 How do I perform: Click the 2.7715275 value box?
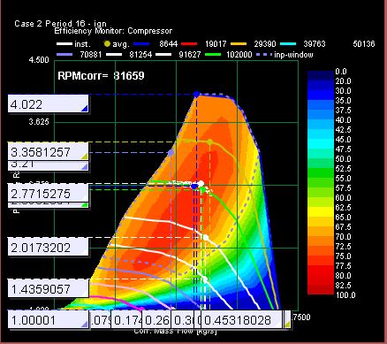48,194
